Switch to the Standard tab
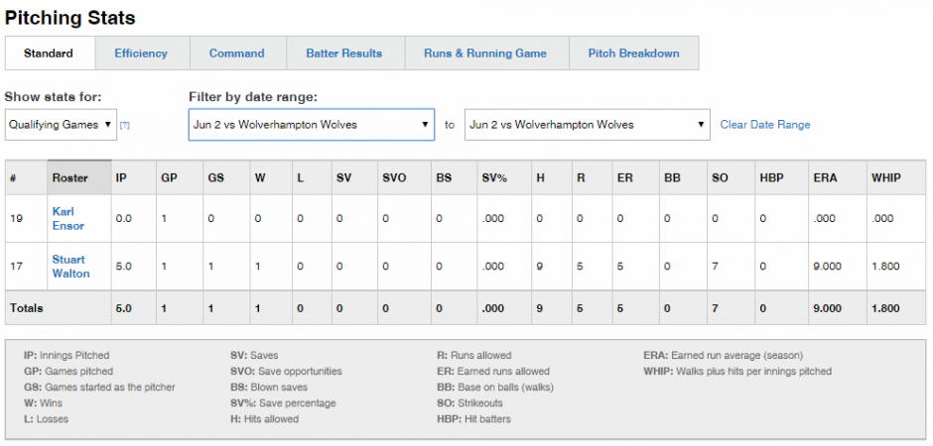Screen dimensions: 933x446 pyautogui.click(x=50, y=54)
